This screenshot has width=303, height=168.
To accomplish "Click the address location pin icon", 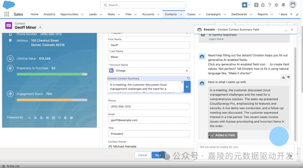I will [10, 41].
